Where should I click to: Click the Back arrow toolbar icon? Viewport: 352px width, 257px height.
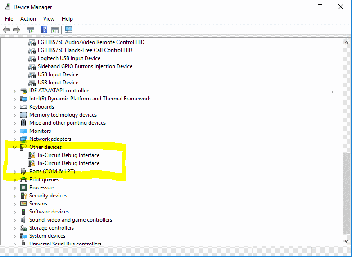(x=6, y=30)
